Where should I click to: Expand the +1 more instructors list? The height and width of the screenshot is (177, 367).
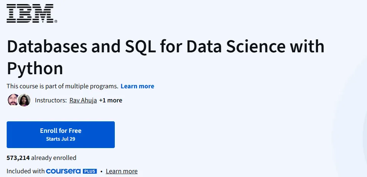(x=111, y=100)
